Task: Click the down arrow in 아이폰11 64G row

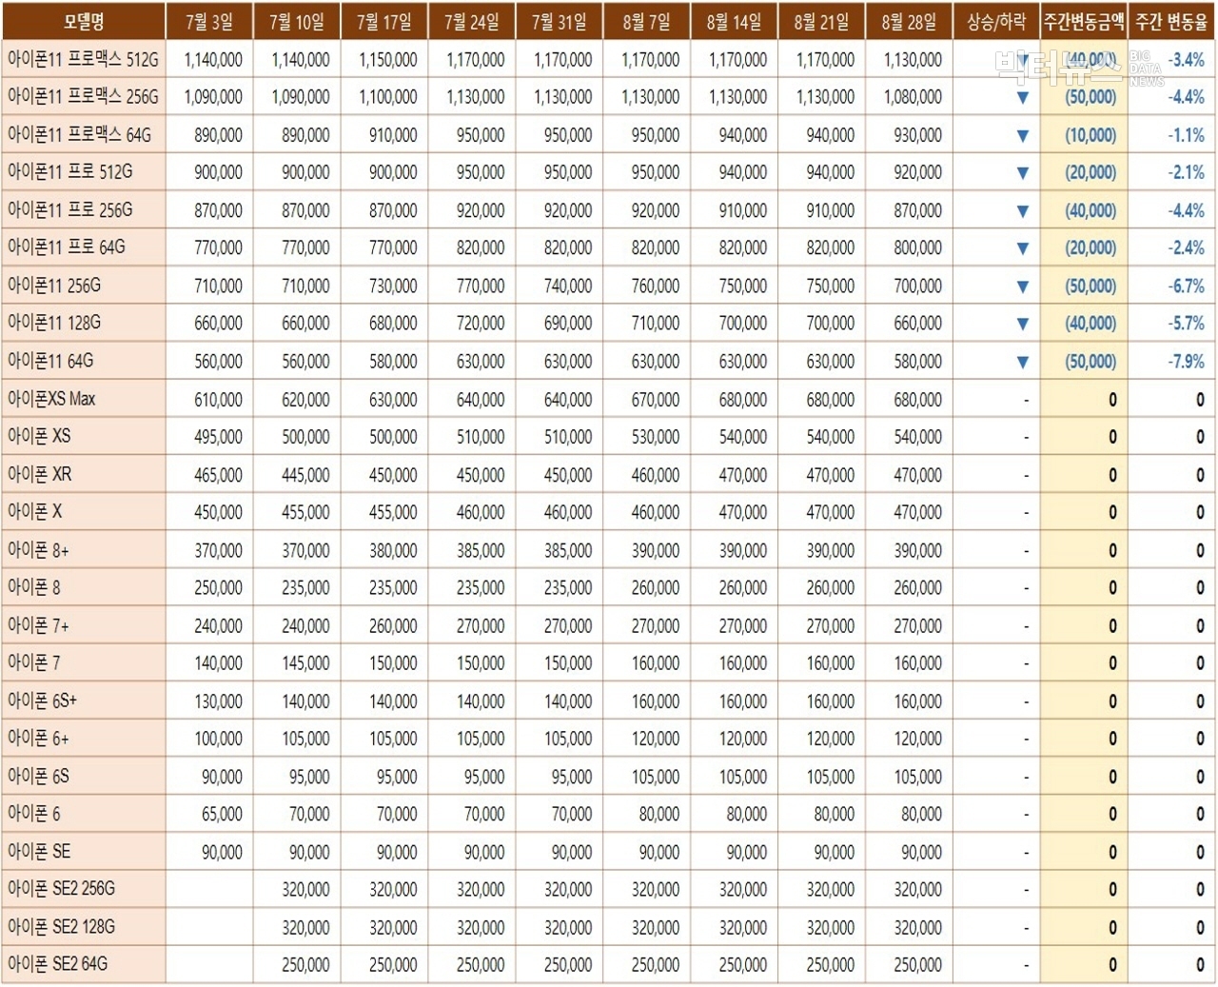Action: pos(1022,362)
